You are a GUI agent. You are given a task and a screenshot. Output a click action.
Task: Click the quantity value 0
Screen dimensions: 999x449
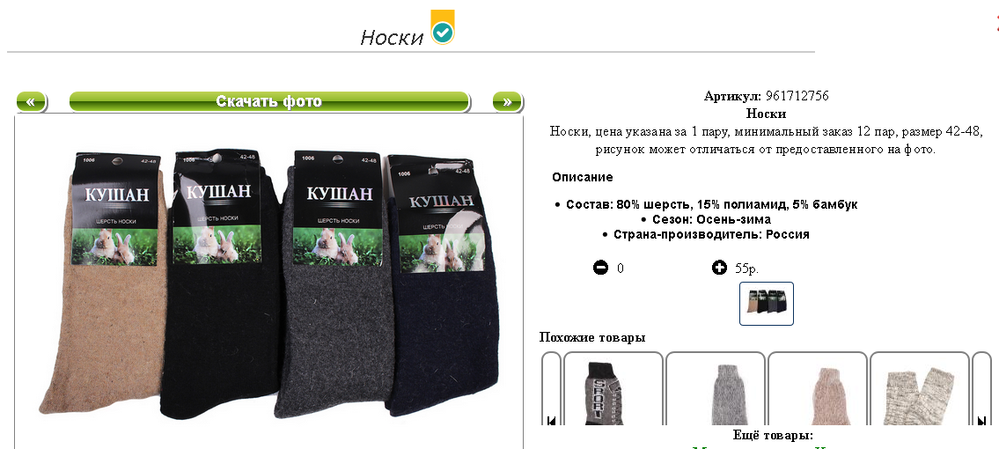click(x=621, y=269)
